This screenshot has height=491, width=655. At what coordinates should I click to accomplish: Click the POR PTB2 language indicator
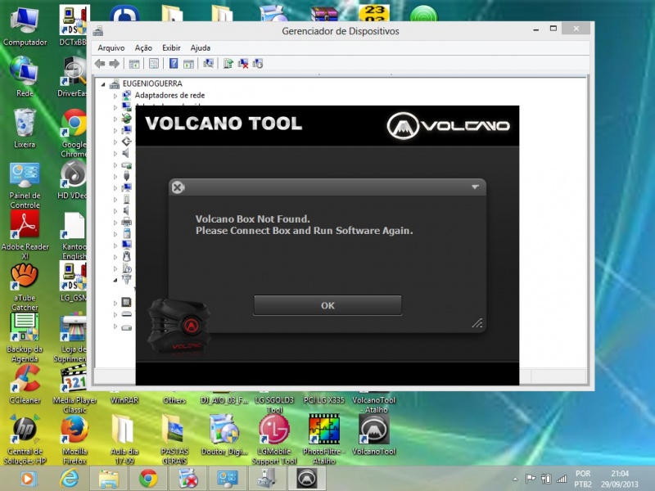pyautogui.click(x=583, y=479)
